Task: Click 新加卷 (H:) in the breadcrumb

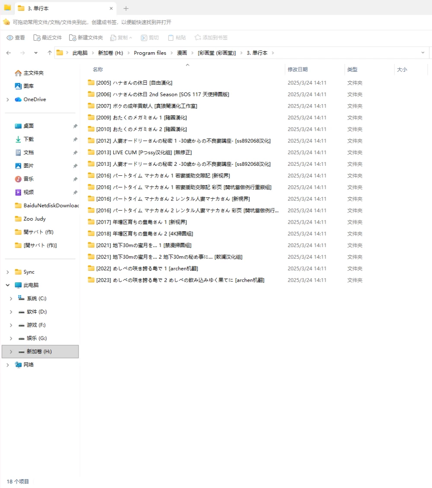Action: (x=111, y=53)
